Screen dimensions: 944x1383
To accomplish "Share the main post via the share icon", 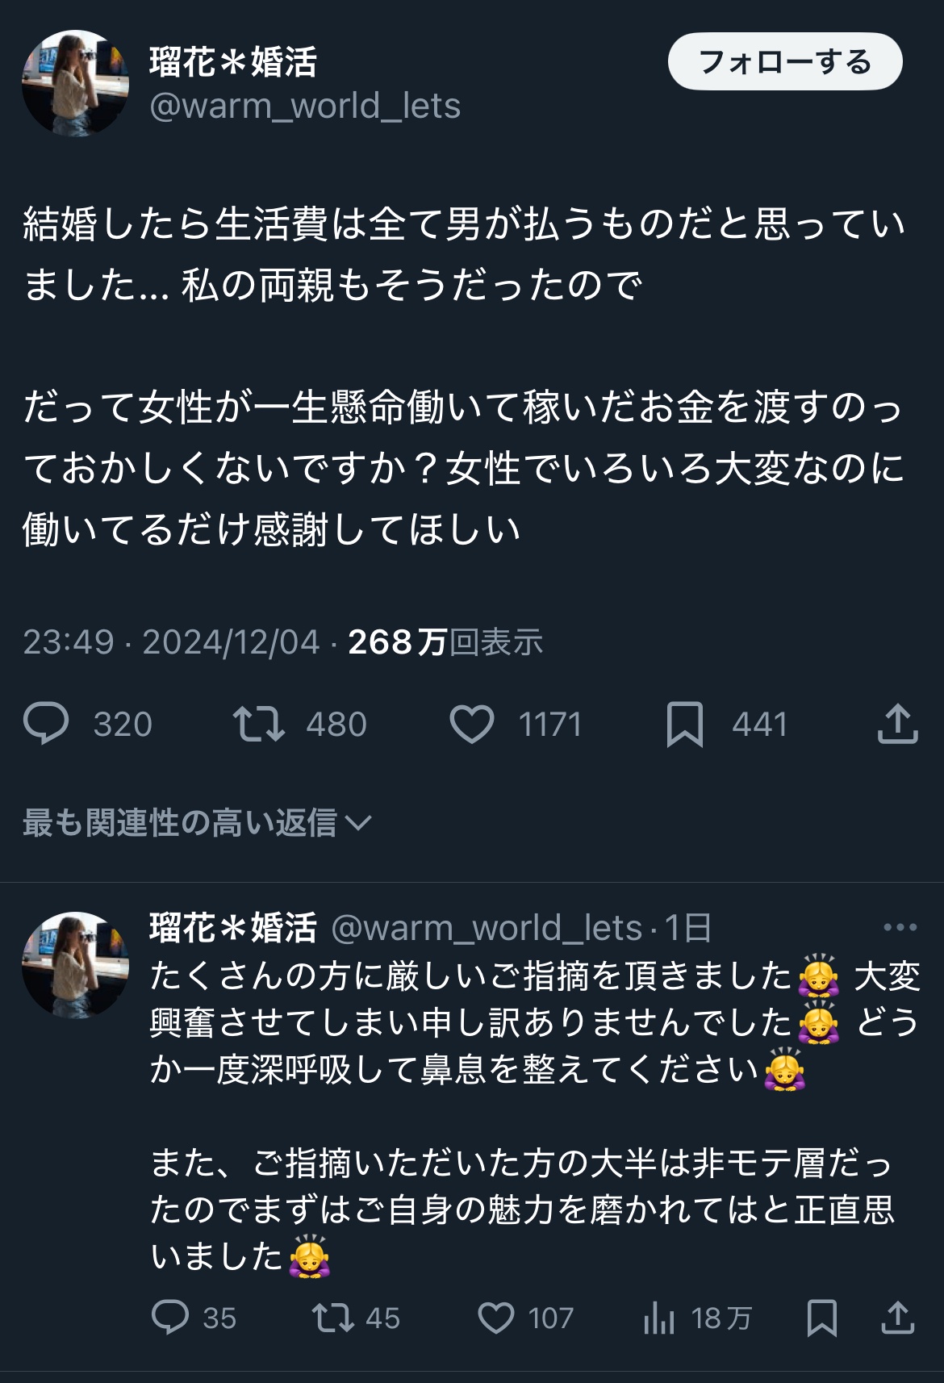I will point(897,723).
